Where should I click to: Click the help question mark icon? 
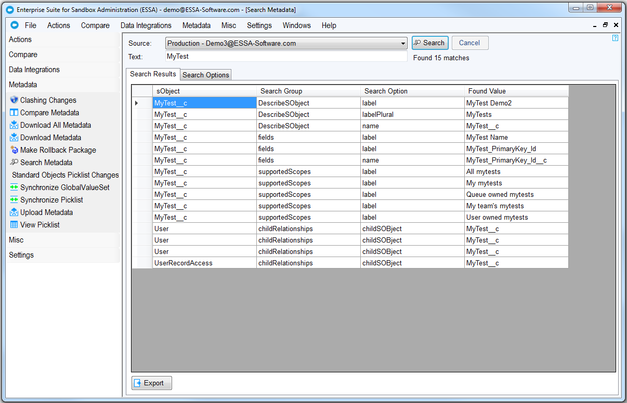tap(616, 38)
